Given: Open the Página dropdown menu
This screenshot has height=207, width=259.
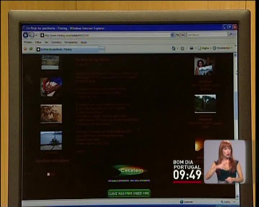Looking at the screenshot, I should click(x=204, y=48).
